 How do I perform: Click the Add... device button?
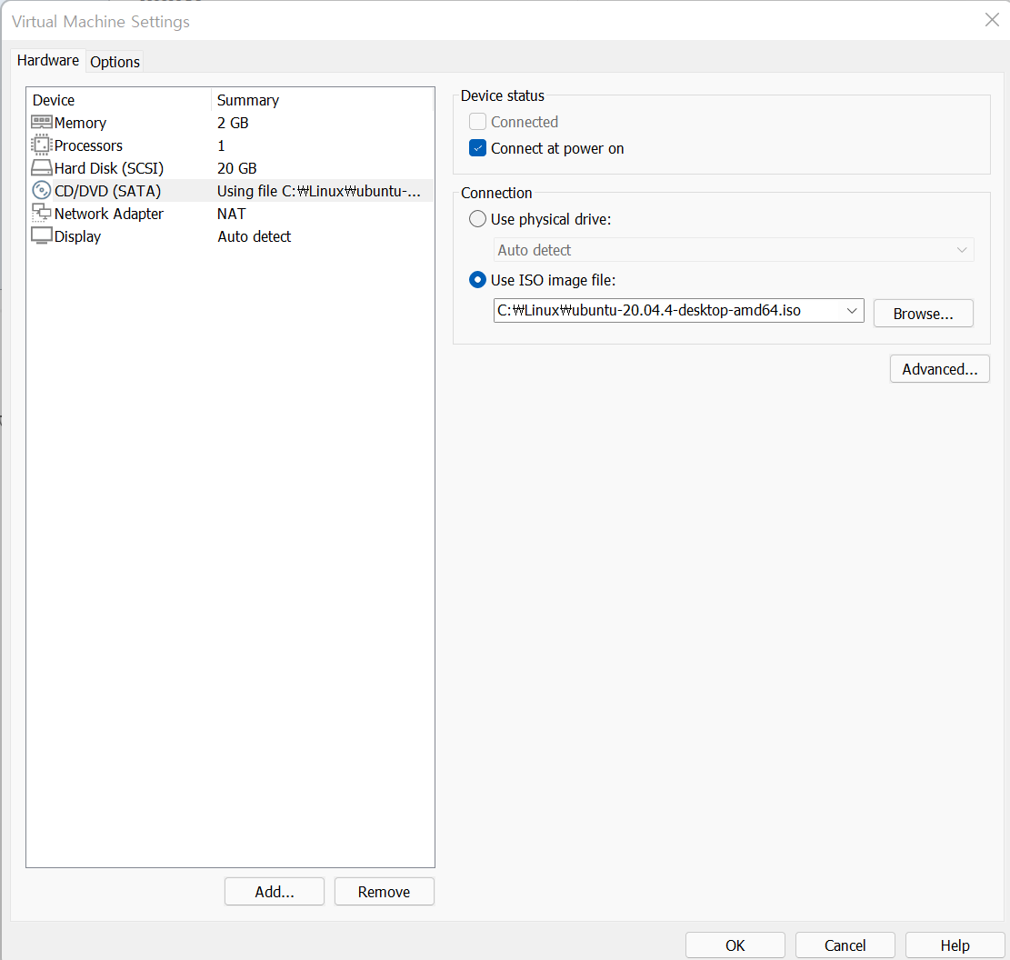coord(275,892)
